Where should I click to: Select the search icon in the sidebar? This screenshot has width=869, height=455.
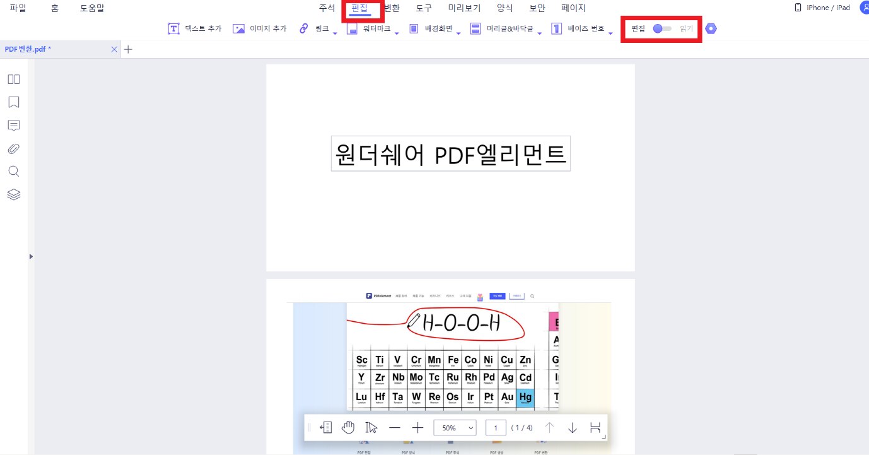pos(13,170)
